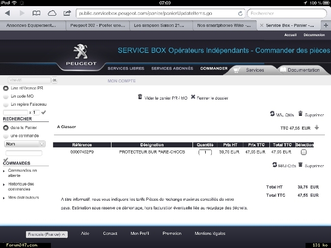Click the Documentation book icon

tap(283, 70)
